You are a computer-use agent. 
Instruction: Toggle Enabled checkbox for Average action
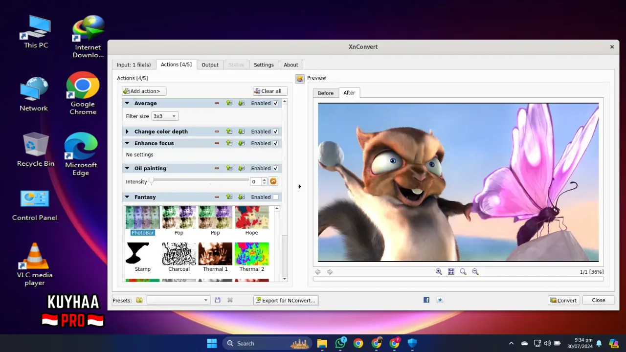click(276, 103)
